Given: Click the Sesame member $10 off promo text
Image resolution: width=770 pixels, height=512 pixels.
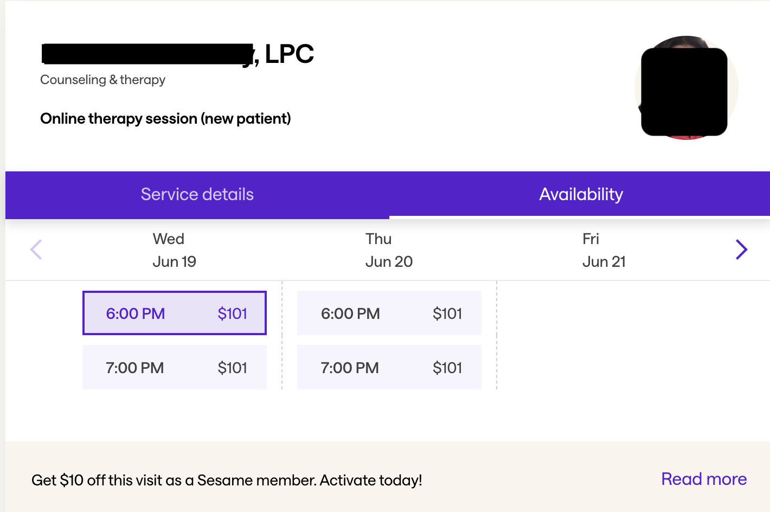Looking at the screenshot, I should pos(227,480).
